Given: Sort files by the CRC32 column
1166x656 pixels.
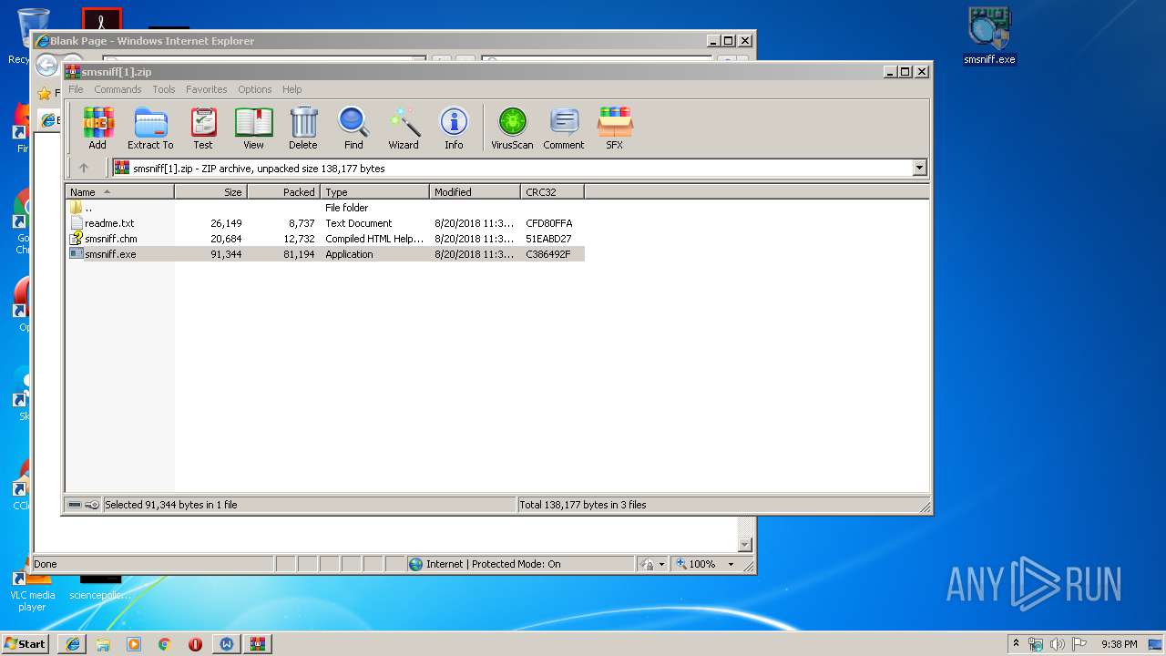Looking at the screenshot, I should (x=552, y=192).
